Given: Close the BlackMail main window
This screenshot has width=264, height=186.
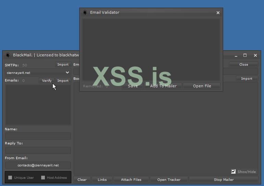Looking at the screenshot, I should click(x=255, y=55).
